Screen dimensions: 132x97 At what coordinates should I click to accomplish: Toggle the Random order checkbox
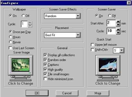click(45, 60)
